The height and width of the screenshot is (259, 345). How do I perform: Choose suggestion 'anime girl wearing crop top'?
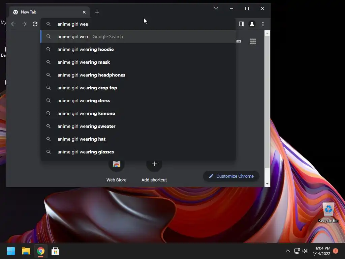(x=138, y=88)
